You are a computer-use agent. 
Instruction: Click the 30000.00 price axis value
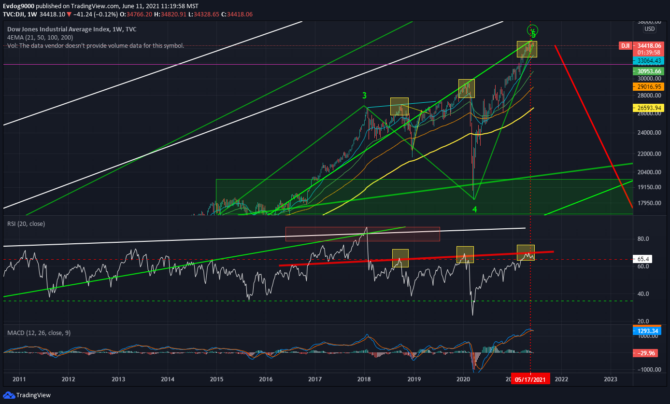649,79
